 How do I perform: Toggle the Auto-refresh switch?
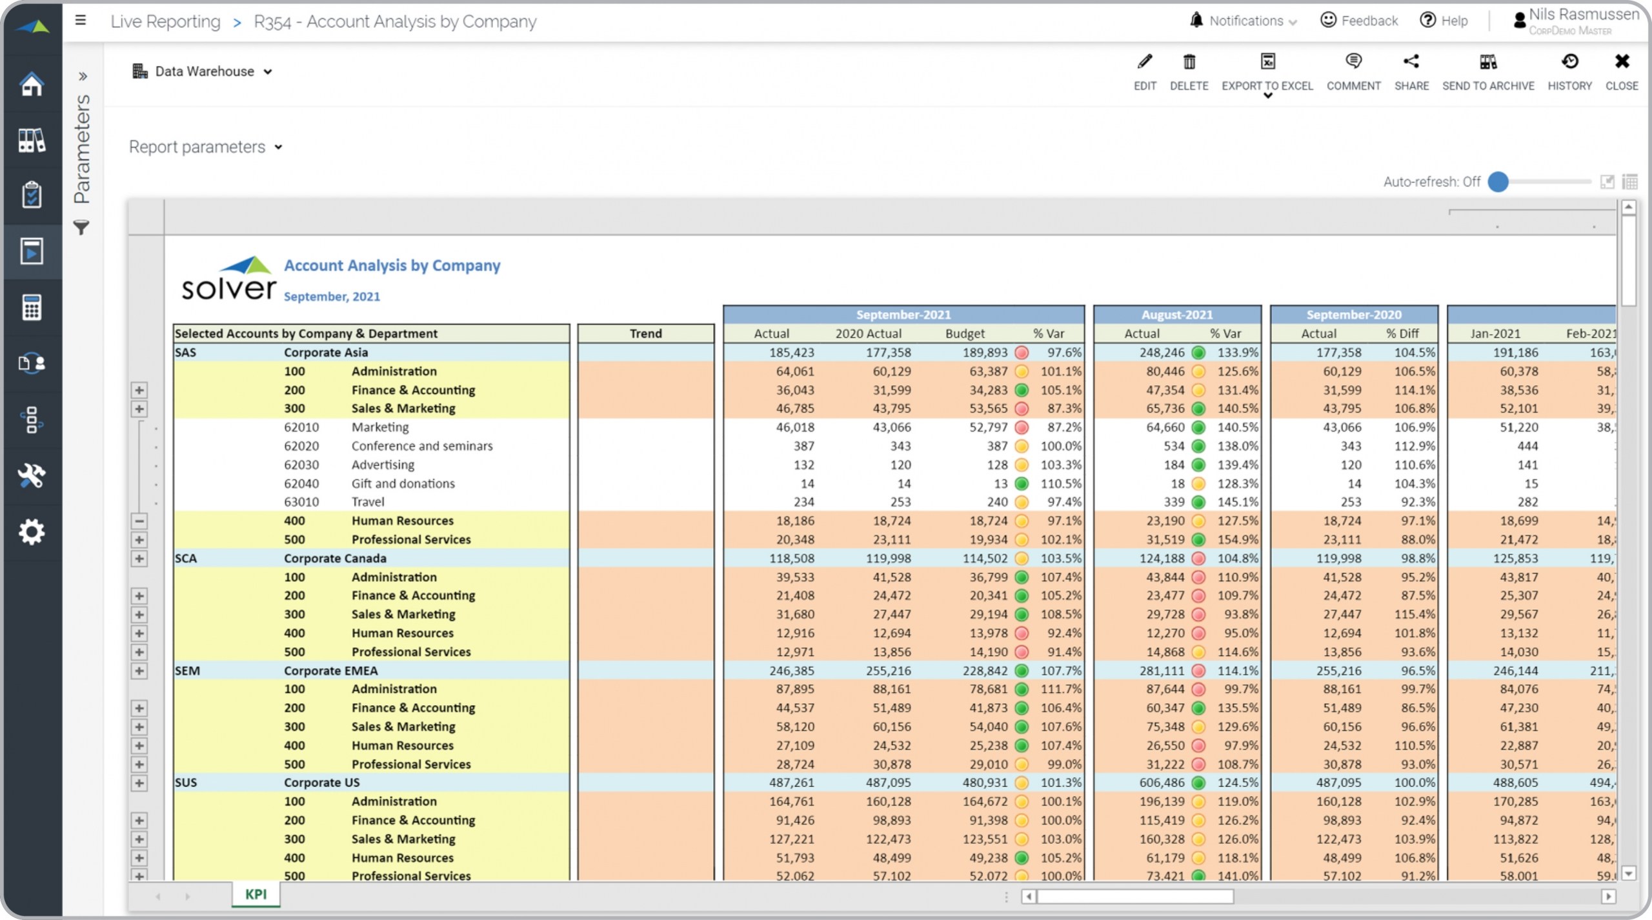pyautogui.click(x=1498, y=182)
